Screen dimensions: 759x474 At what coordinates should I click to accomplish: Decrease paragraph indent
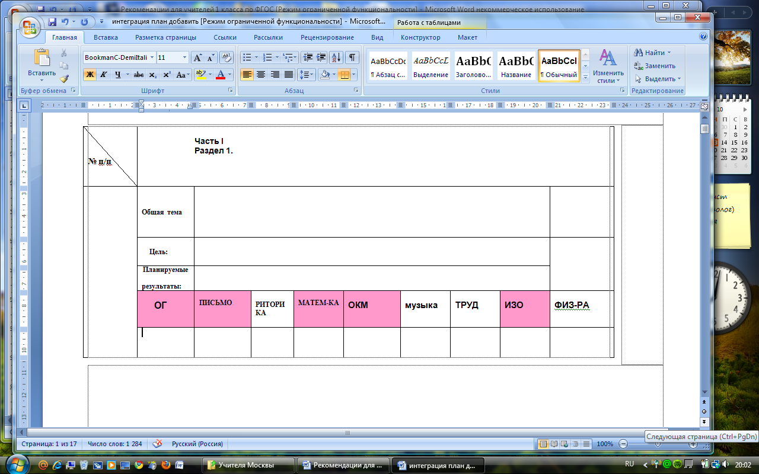coord(307,57)
